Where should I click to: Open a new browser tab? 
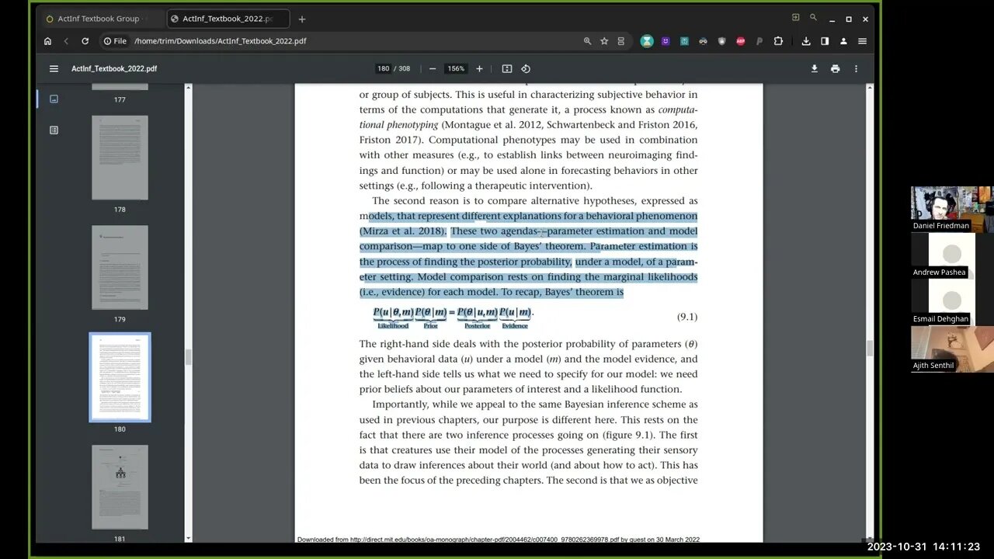click(x=302, y=19)
